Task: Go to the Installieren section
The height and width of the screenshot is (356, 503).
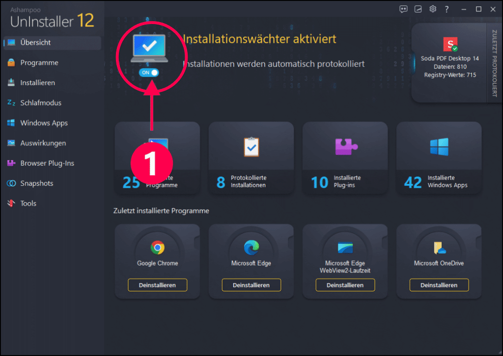Action: (37, 83)
